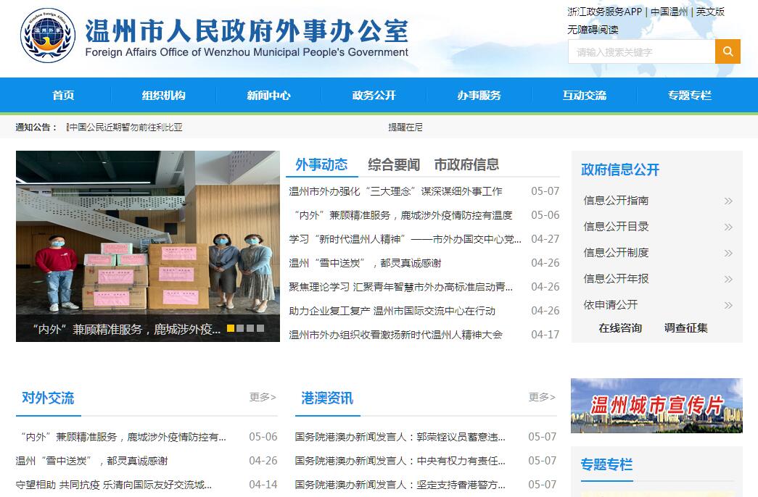Focus the search keyword input field
758x497 pixels.
click(641, 51)
